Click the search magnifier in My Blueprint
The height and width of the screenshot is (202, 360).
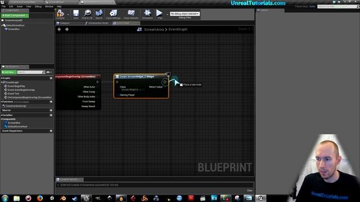click(x=44, y=72)
